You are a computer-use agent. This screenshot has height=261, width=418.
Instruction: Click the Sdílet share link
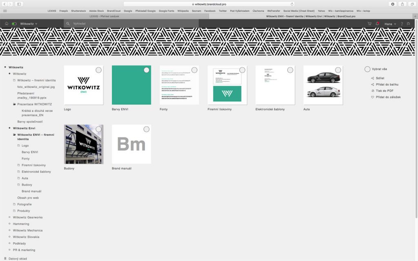pos(380,78)
